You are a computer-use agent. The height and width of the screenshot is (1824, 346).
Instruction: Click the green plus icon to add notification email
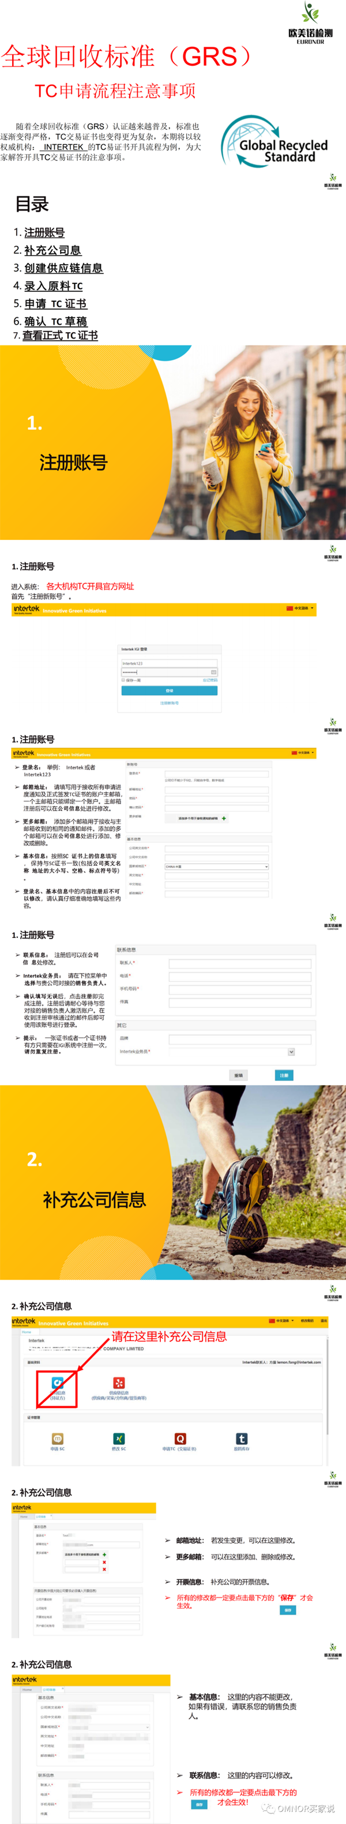224,818
